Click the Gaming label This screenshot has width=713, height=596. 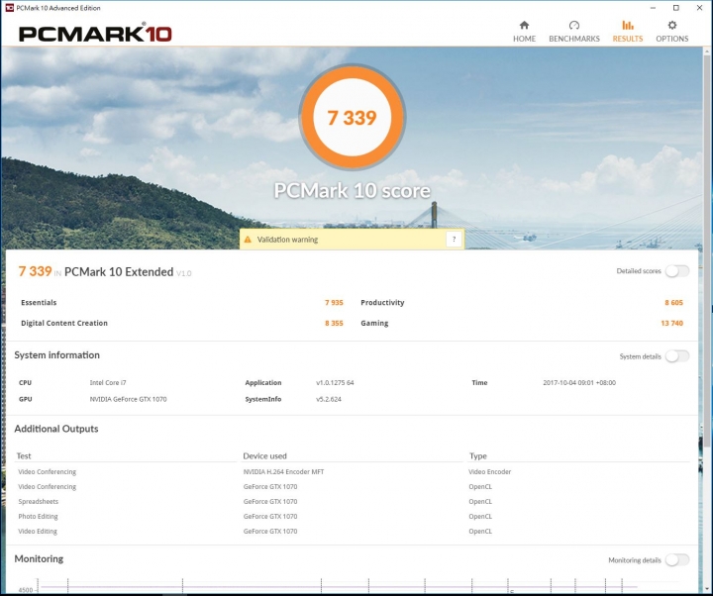[374, 323]
